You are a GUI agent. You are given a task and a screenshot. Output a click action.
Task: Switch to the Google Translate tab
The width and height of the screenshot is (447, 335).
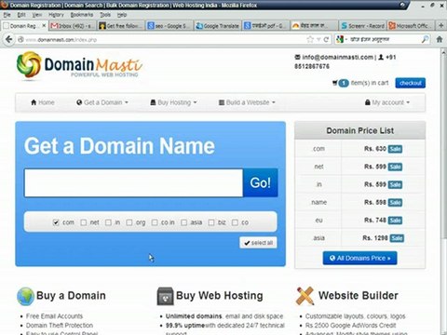pyautogui.click(x=218, y=26)
